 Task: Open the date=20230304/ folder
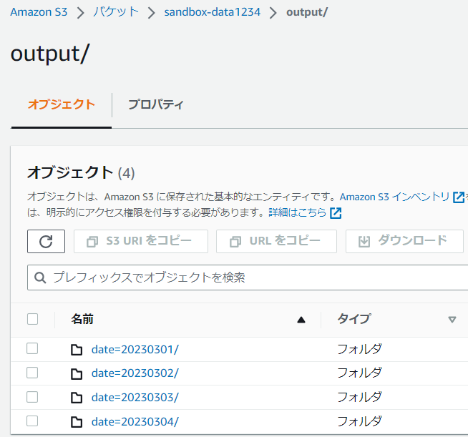[x=135, y=422]
